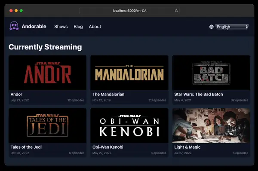Viewport: 258px width, 171px height.
Task: Open The Mandalorian poster thumbnail
Action: [x=129, y=73]
